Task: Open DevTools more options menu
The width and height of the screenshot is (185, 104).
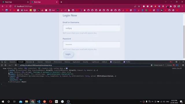Action: (x=180, y=62)
